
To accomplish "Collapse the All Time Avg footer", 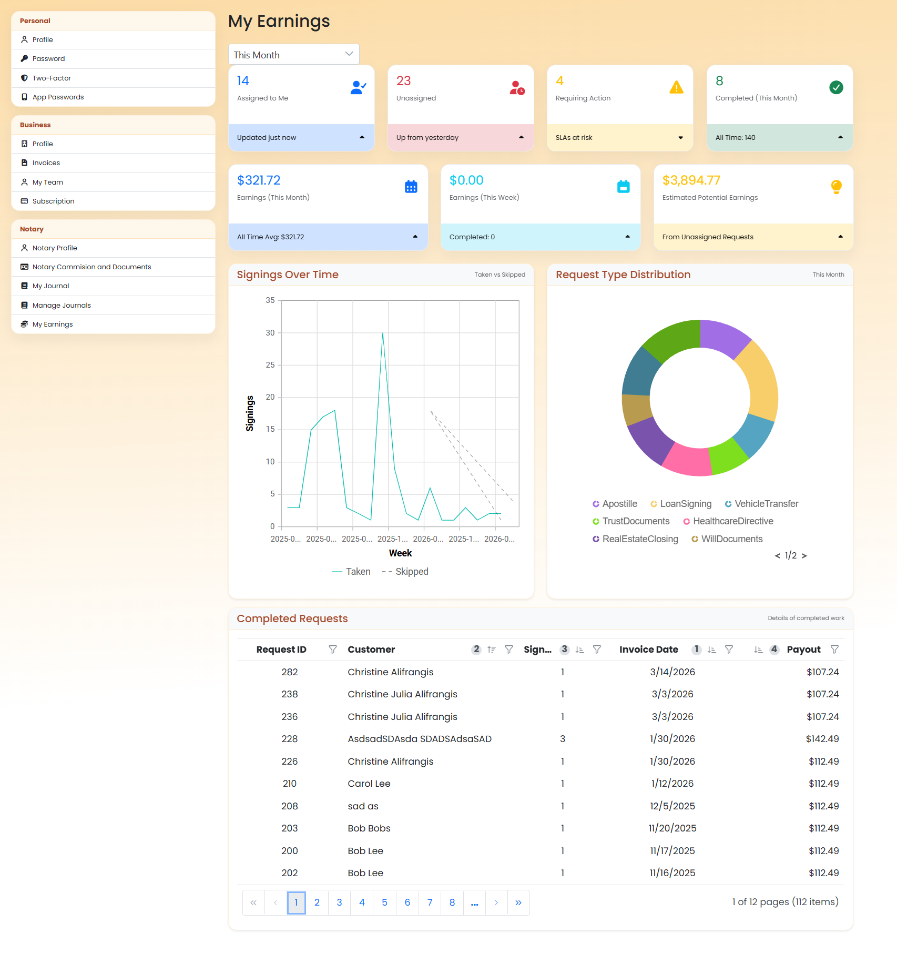I will (415, 237).
